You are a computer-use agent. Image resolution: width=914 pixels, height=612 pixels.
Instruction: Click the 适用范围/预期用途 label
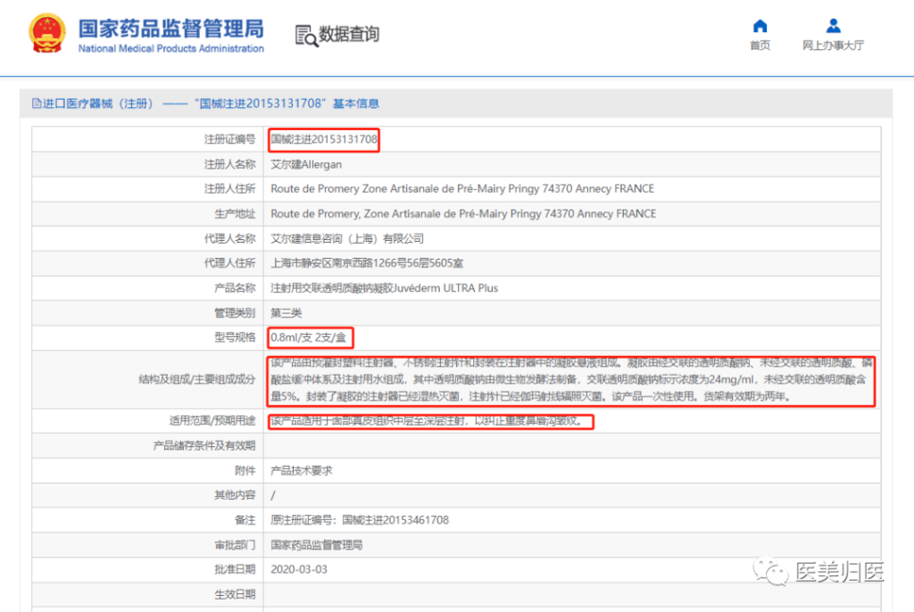point(212,421)
